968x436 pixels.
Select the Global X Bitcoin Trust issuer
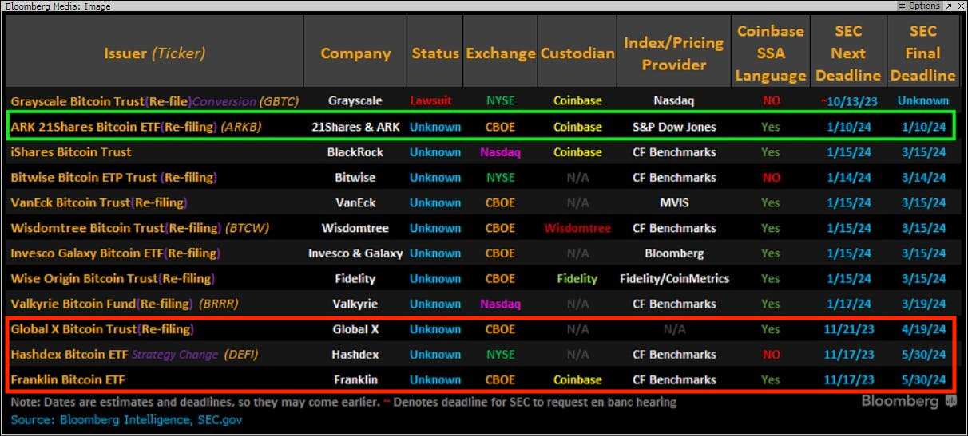click(x=102, y=329)
